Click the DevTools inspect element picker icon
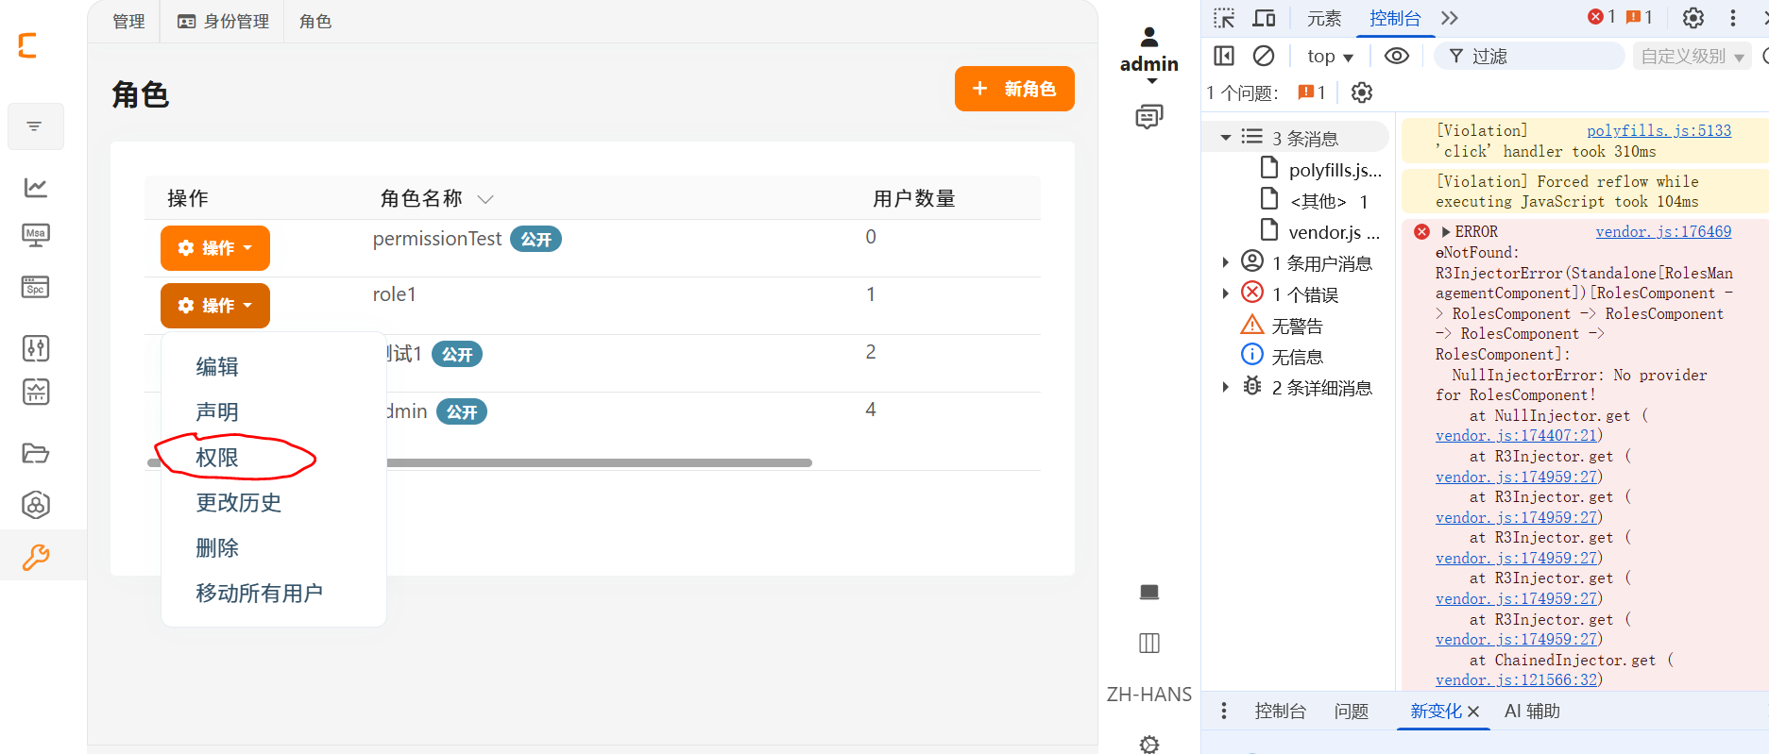The image size is (1769, 754). (1224, 18)
